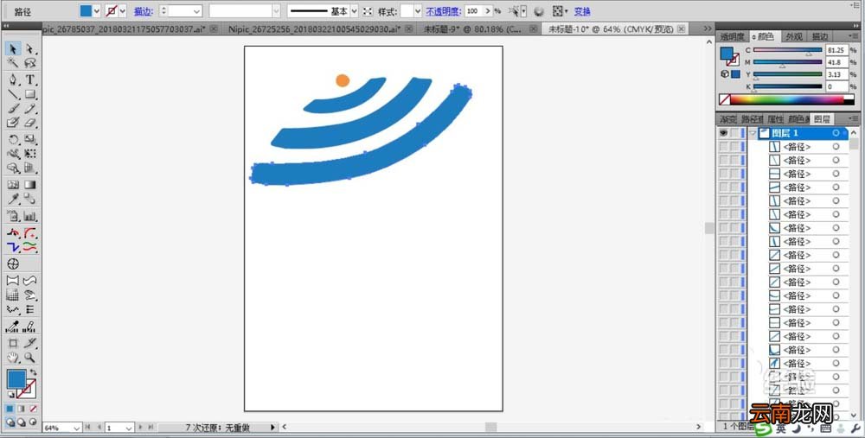Screen dimensions: 865x438
Task: Show more document tabs with >> button
Action: (708, 29)
